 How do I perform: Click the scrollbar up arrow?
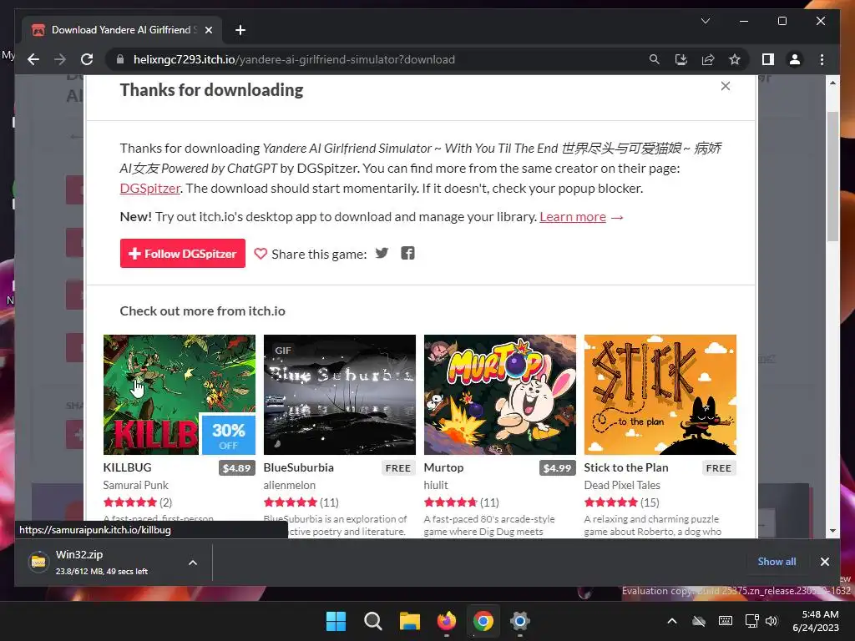click(x=832, y=83)
